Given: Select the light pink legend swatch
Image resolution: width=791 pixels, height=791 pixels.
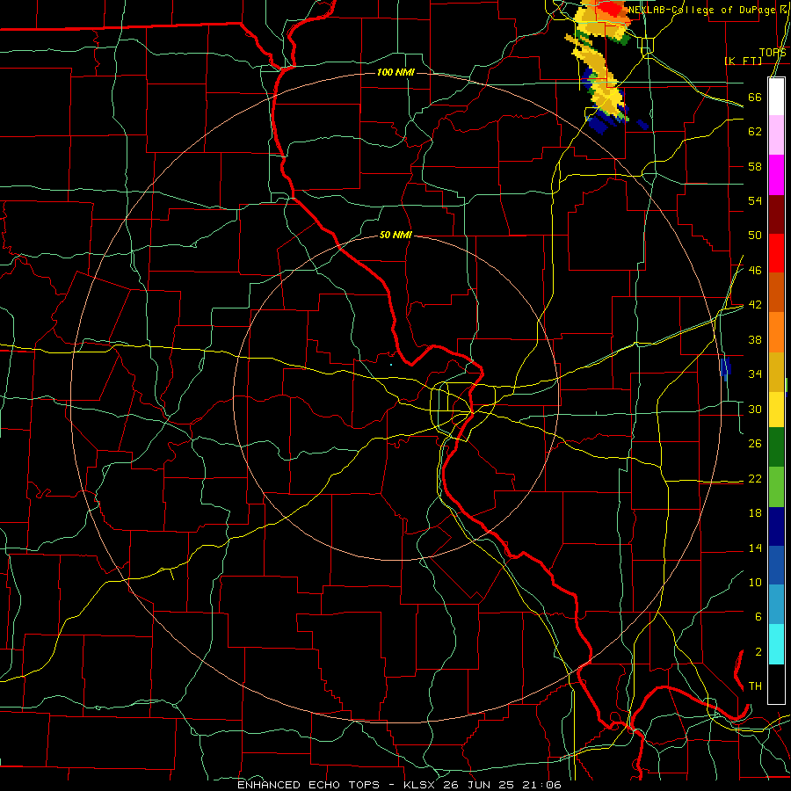Looking at the screenshot, I should coord(776,134).
